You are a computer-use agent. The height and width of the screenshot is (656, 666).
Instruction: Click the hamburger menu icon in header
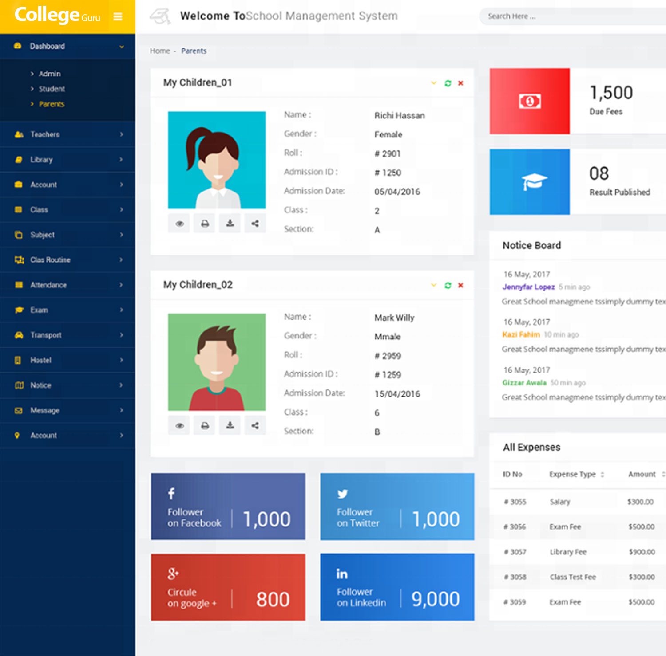click(118, 17)
